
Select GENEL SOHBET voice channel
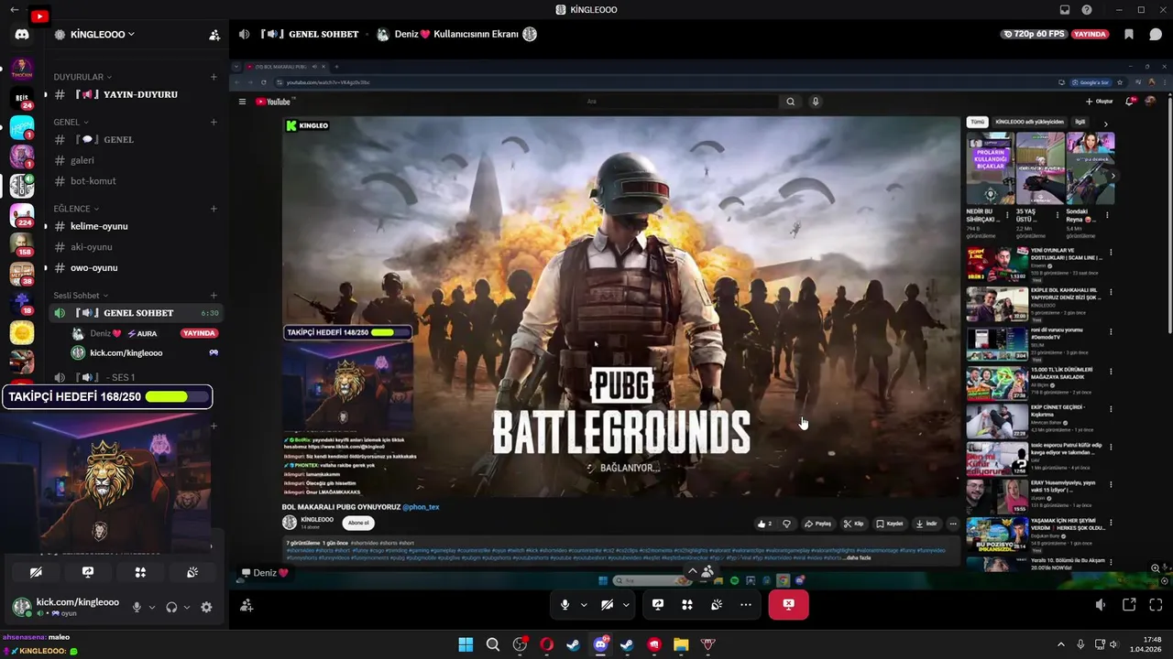pos(136,313)
